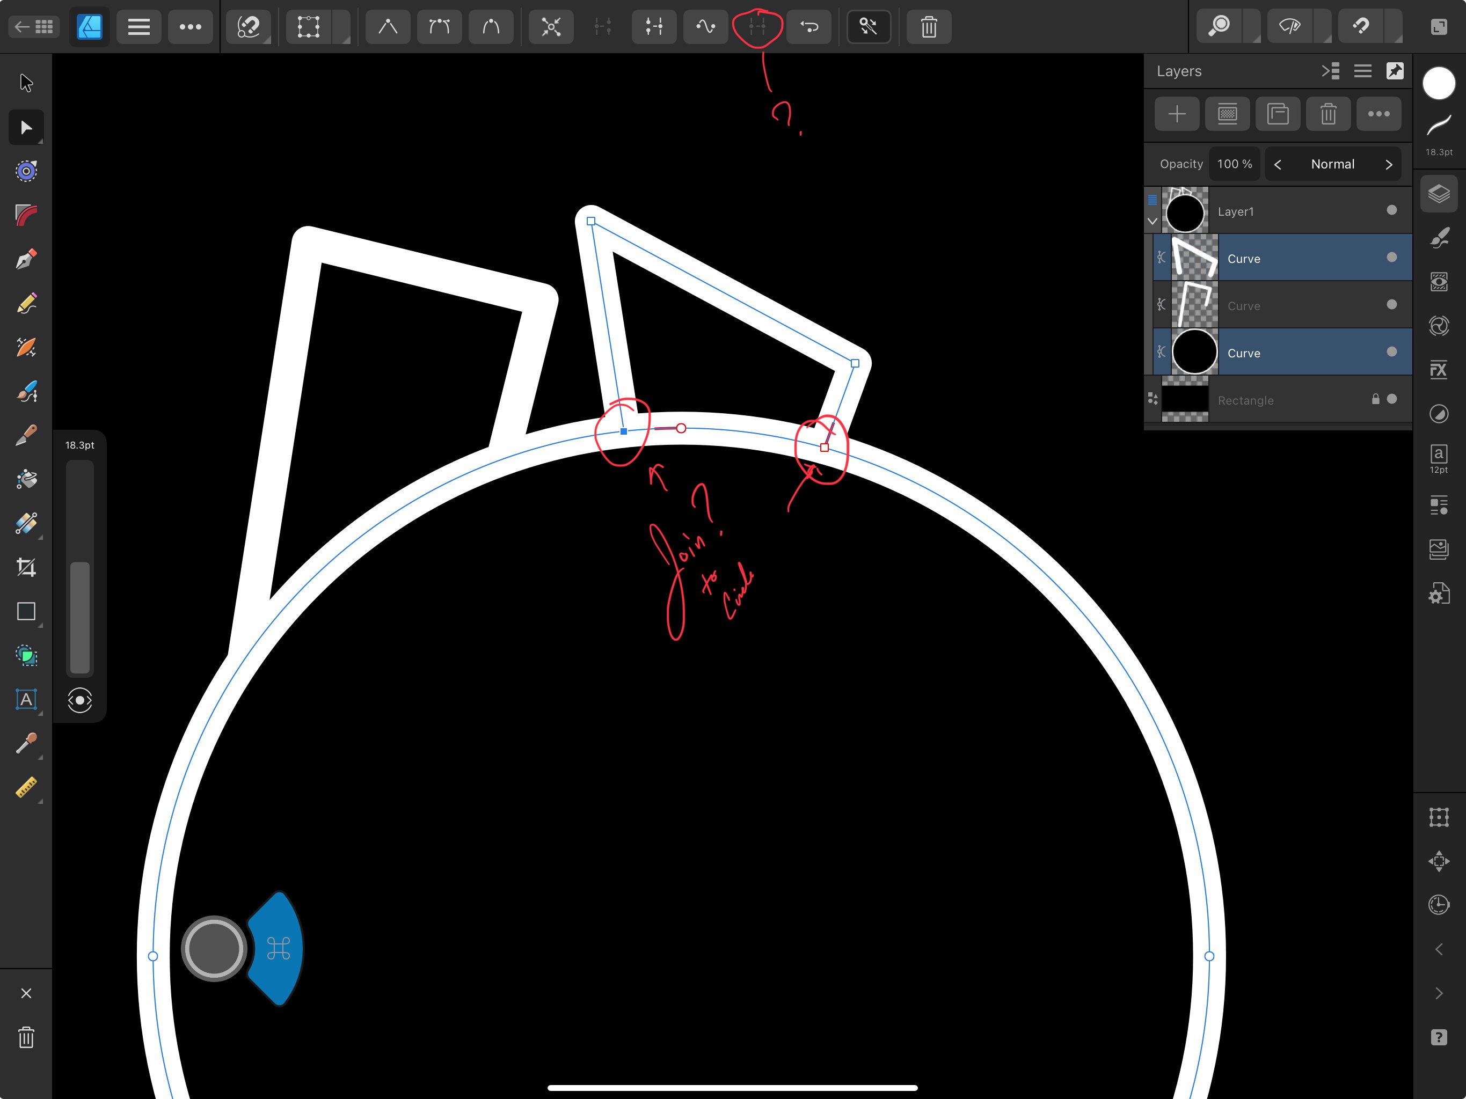Click the Opacity 100 % field
1466x1099 pixels.
point(1234,164)
